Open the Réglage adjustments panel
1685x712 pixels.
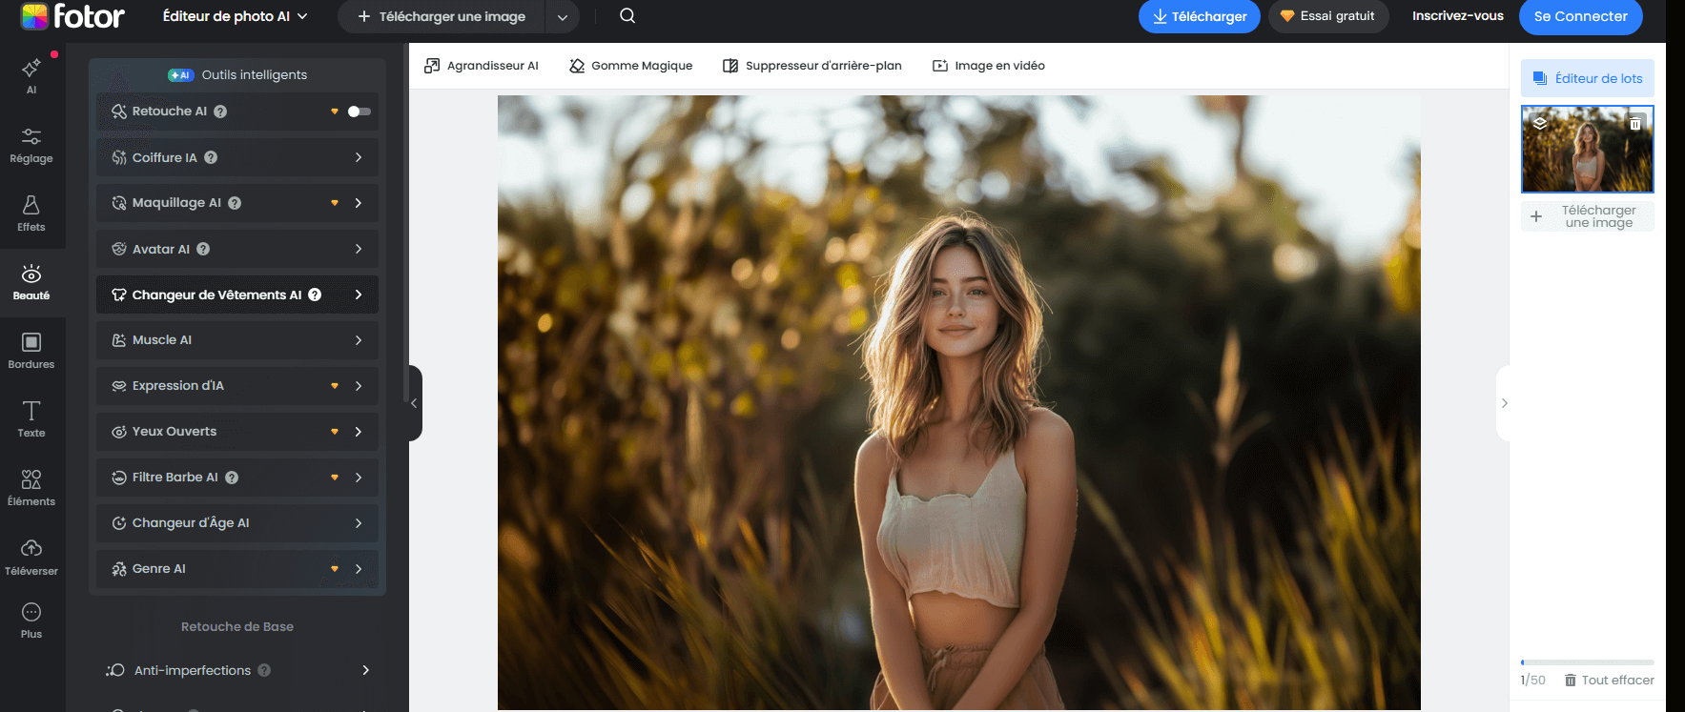31,145
